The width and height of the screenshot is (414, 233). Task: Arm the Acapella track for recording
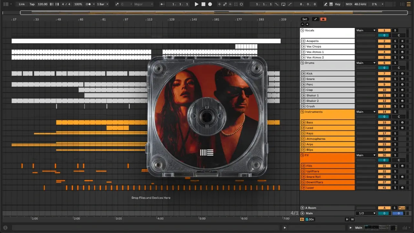[x=402, y=41]
